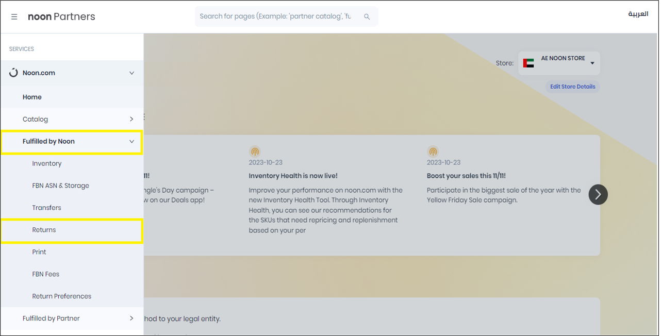Click the UAE flag icon
The image size is (661, 336).
[528, 63]
